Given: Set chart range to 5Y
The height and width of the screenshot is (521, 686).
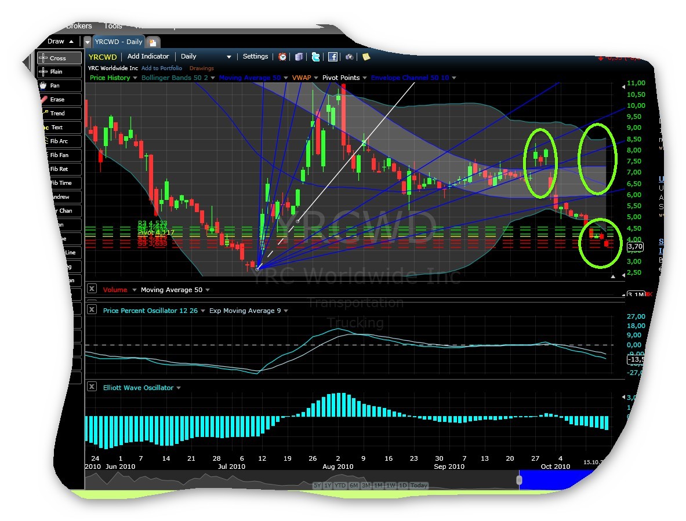Looking at the screenshot, I should (317, 485).
